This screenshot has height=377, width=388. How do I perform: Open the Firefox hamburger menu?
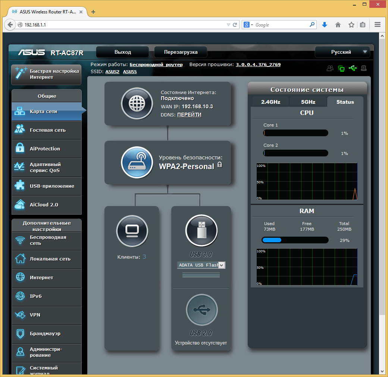click(x=377, y=25)
